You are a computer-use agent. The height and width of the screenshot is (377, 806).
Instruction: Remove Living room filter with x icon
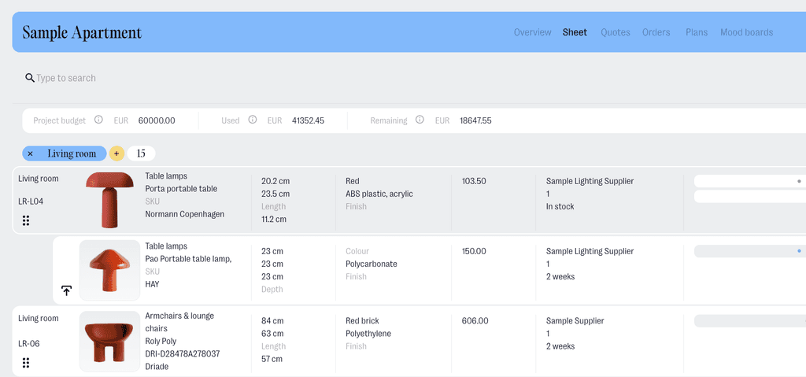(31, 153)
